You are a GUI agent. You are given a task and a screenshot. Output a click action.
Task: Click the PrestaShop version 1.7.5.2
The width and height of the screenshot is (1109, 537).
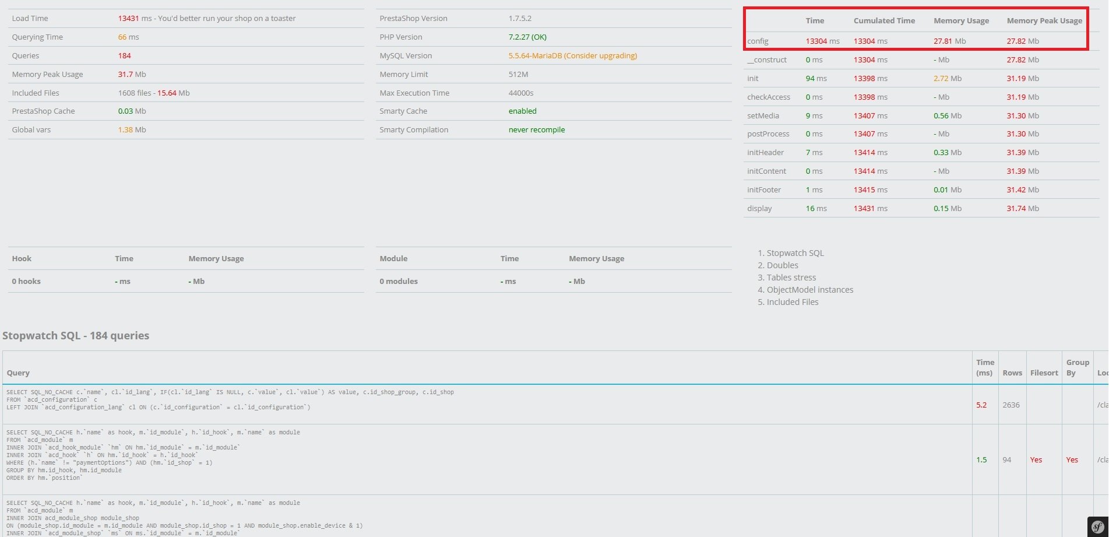(x=520, y=18)
